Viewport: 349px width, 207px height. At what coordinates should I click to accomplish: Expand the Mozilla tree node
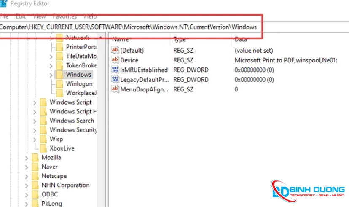[x=27, y=158]
